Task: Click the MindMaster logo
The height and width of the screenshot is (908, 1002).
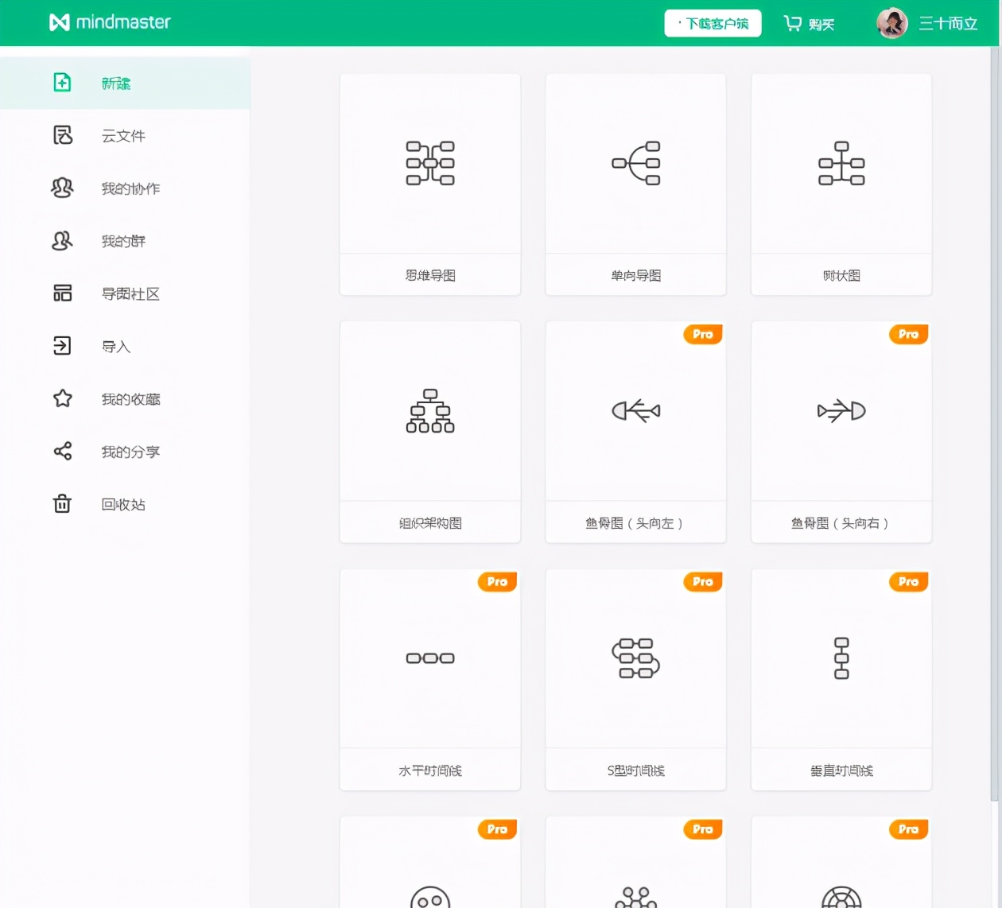Action: (x=110, y=23)
